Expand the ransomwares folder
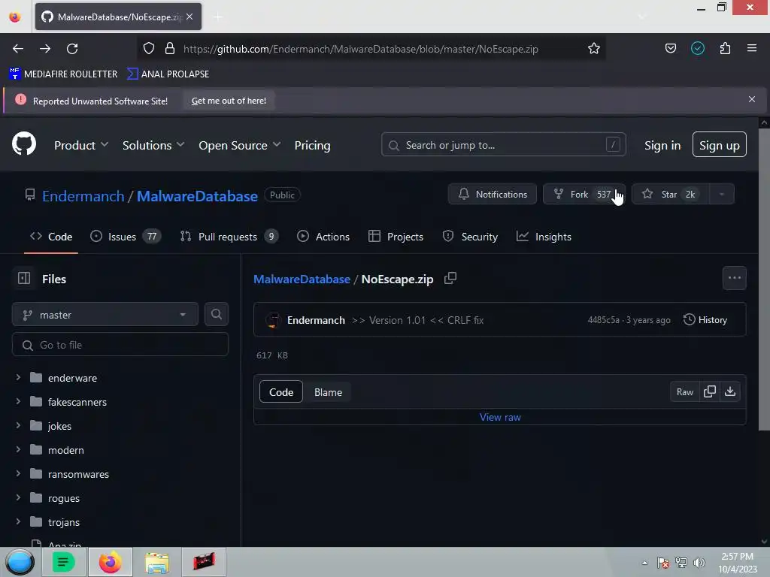This screenshot has height=577, width=770. (x=18, y=473)
